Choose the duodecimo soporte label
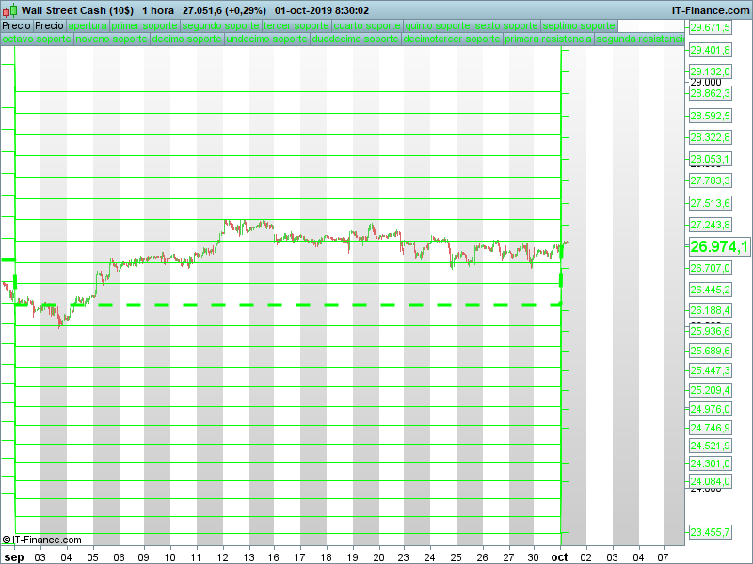 355,39
